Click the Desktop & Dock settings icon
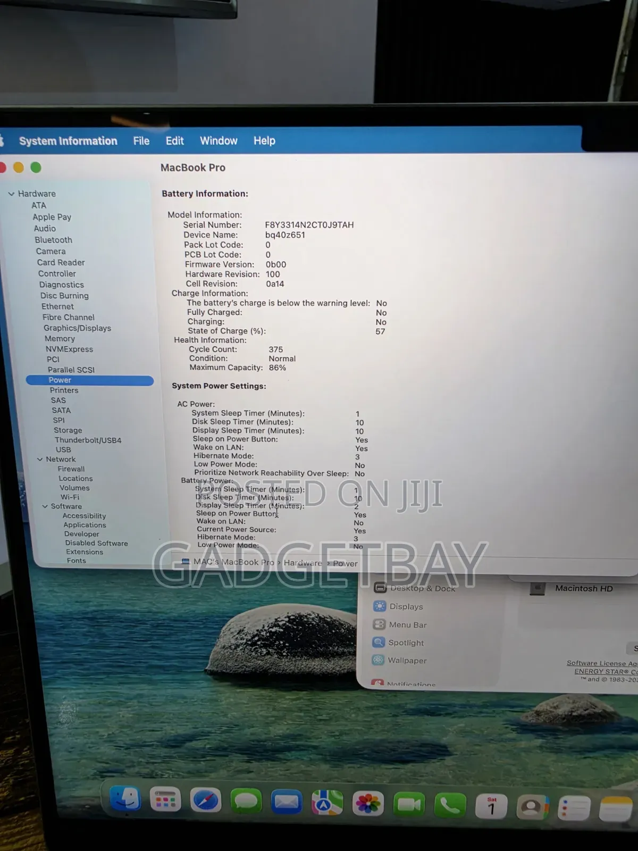638x851 pixels. tap(380, 588)
